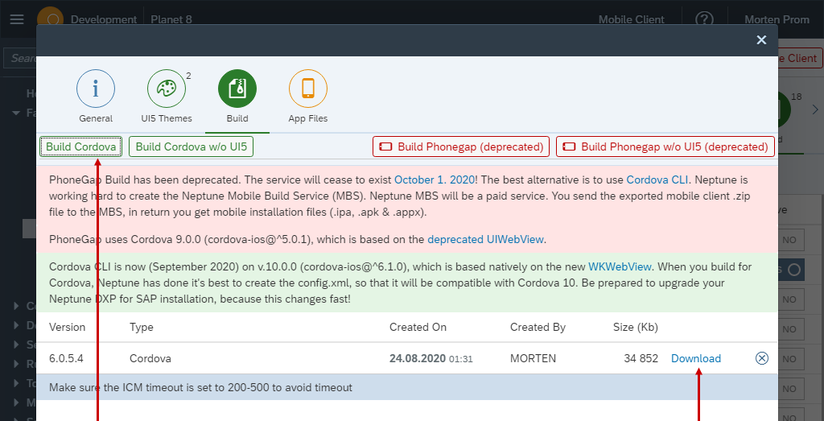
Task: Open Morten Prom user menu
Action: tap(777, 19)
